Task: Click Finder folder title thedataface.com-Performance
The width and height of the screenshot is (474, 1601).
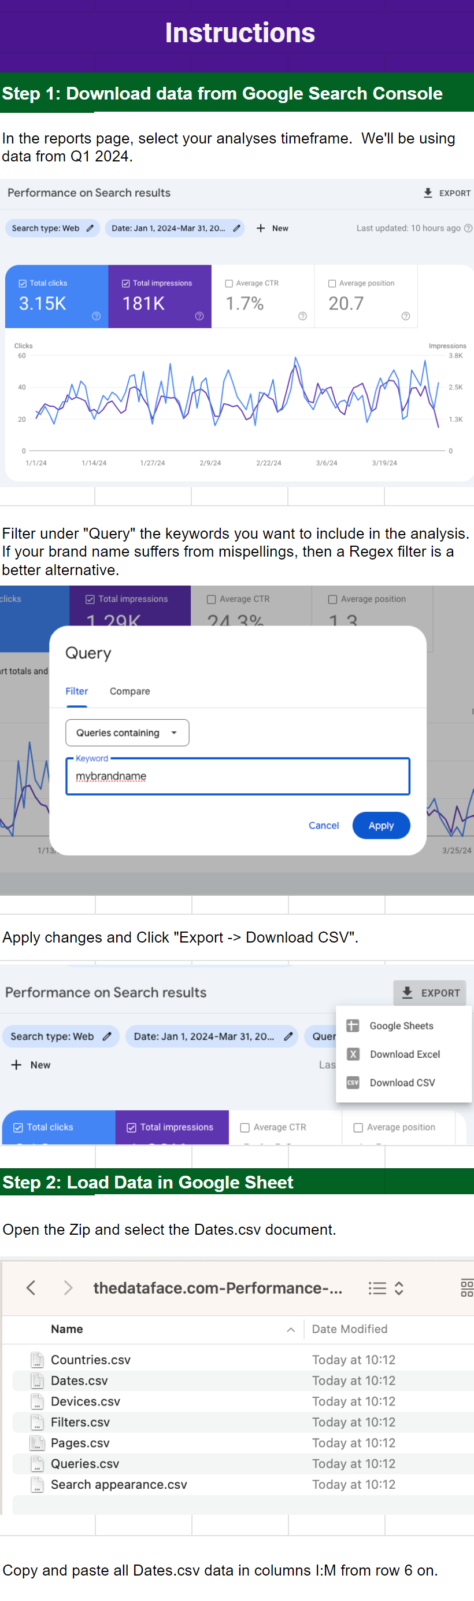Action: (x=217, y=1288)
